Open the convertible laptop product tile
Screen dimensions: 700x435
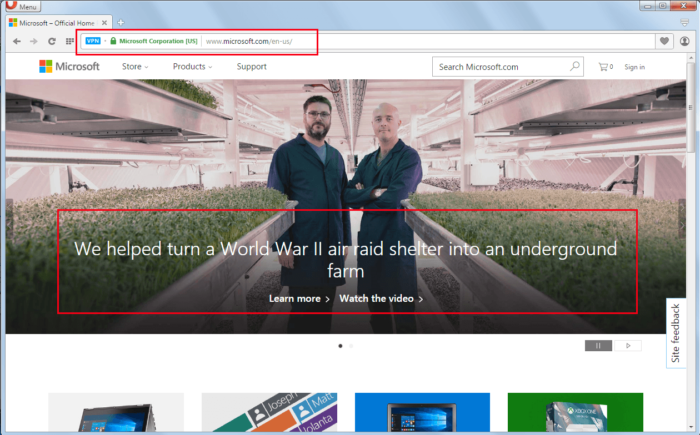116,412
